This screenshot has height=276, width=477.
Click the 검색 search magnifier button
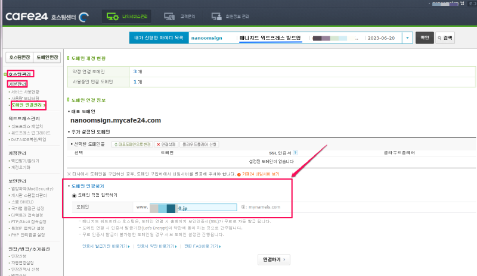(445, 37)
